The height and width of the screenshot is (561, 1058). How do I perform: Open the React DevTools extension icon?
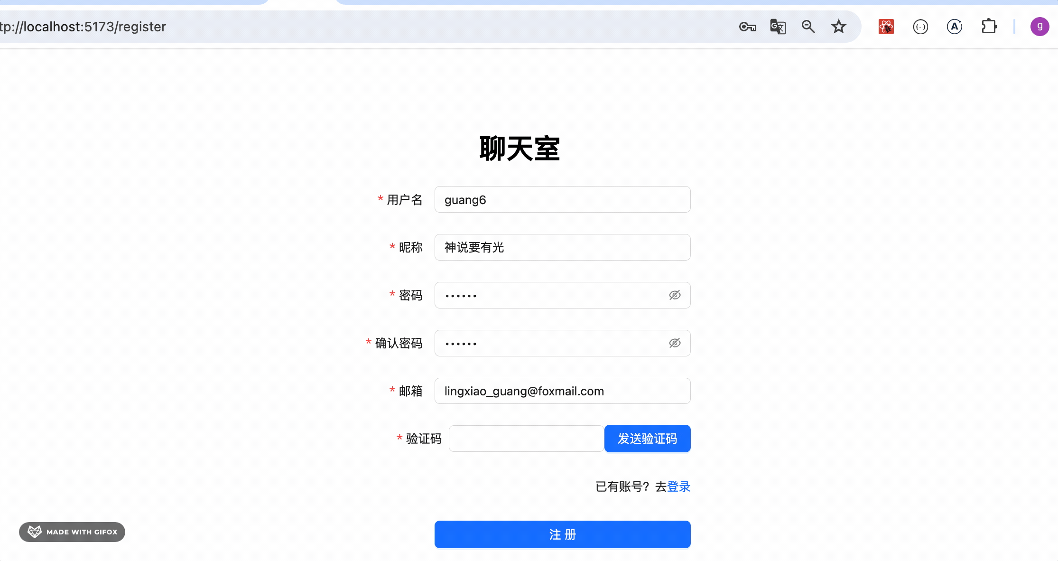tap(886, 27)
